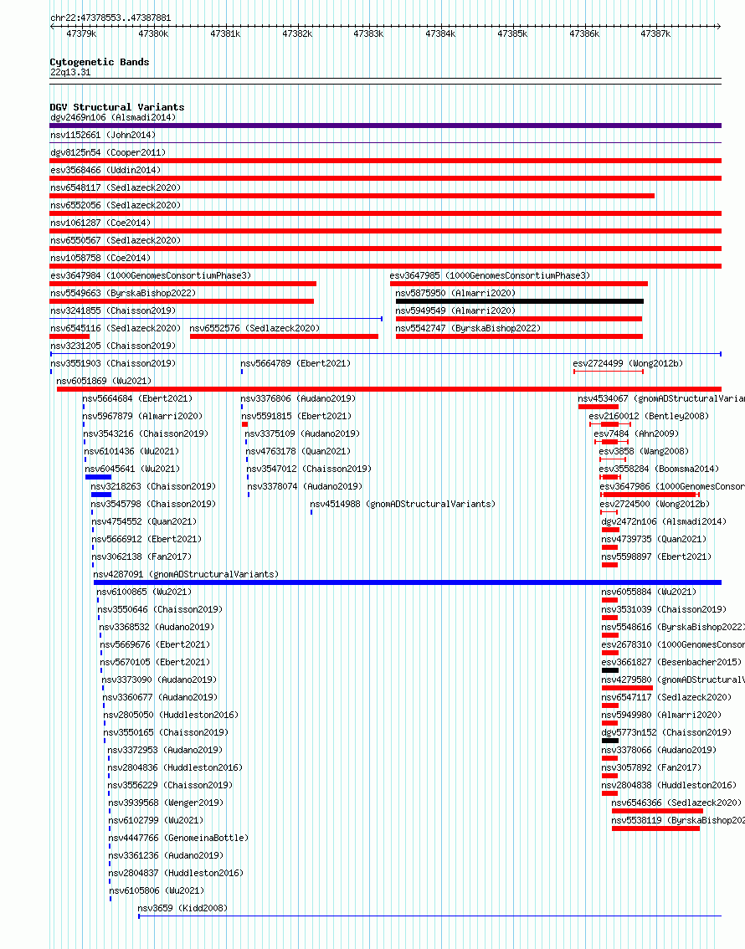Click esv3647984 (1000GenomesConsortiumPhase3) label

click(151, 275)
